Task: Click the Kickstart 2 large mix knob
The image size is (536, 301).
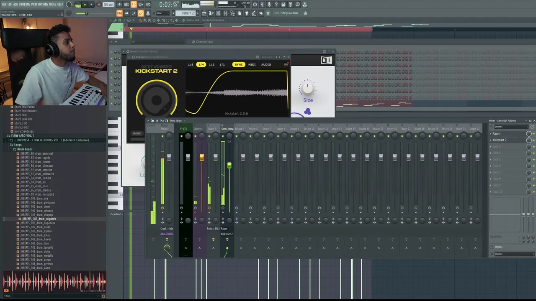Action: pyautogui.click(x=156, y=99)
